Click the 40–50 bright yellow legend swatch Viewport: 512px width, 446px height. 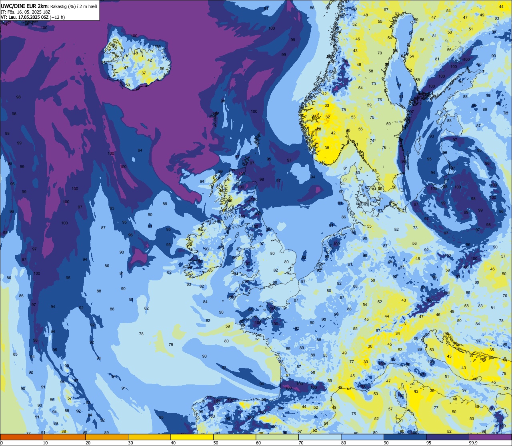pos(192,437)
